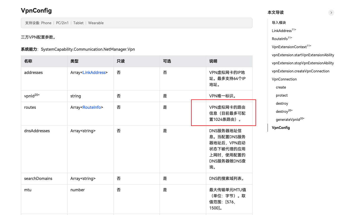The image size is (364, 215).
Task: Click the VpnConfig page heading
Action: click(36, 10)
